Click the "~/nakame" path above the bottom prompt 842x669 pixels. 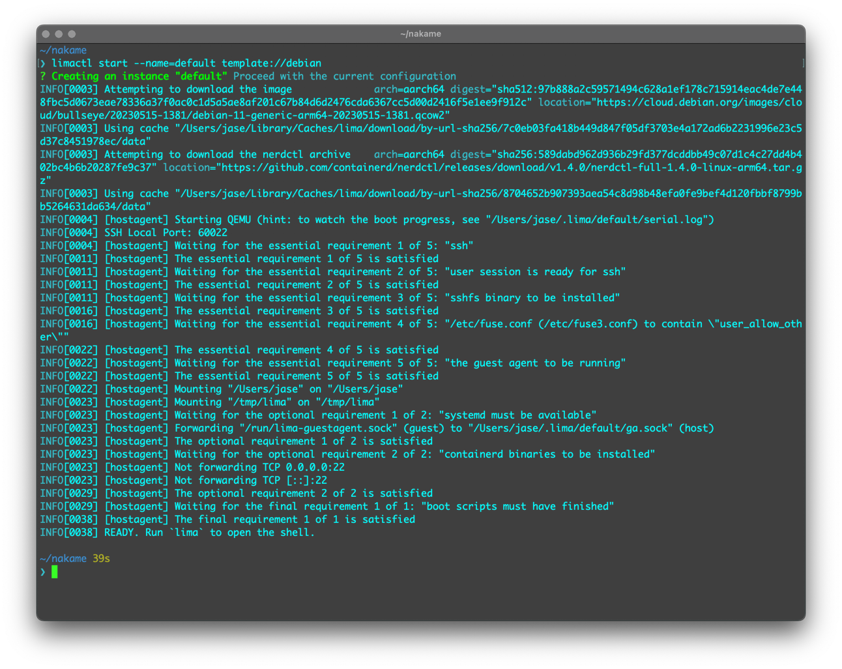63,559
